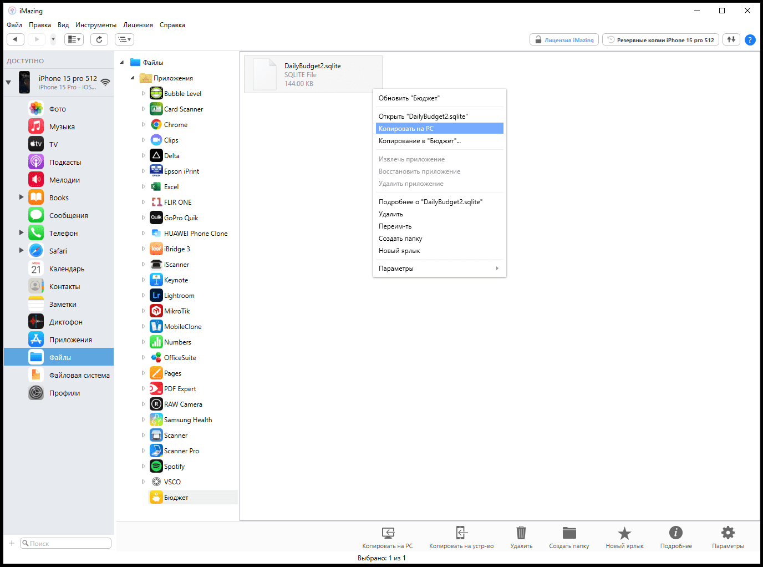Screen dimensions: 763x567
Task: Open the help question mark icon
Action: pos(750,40)
